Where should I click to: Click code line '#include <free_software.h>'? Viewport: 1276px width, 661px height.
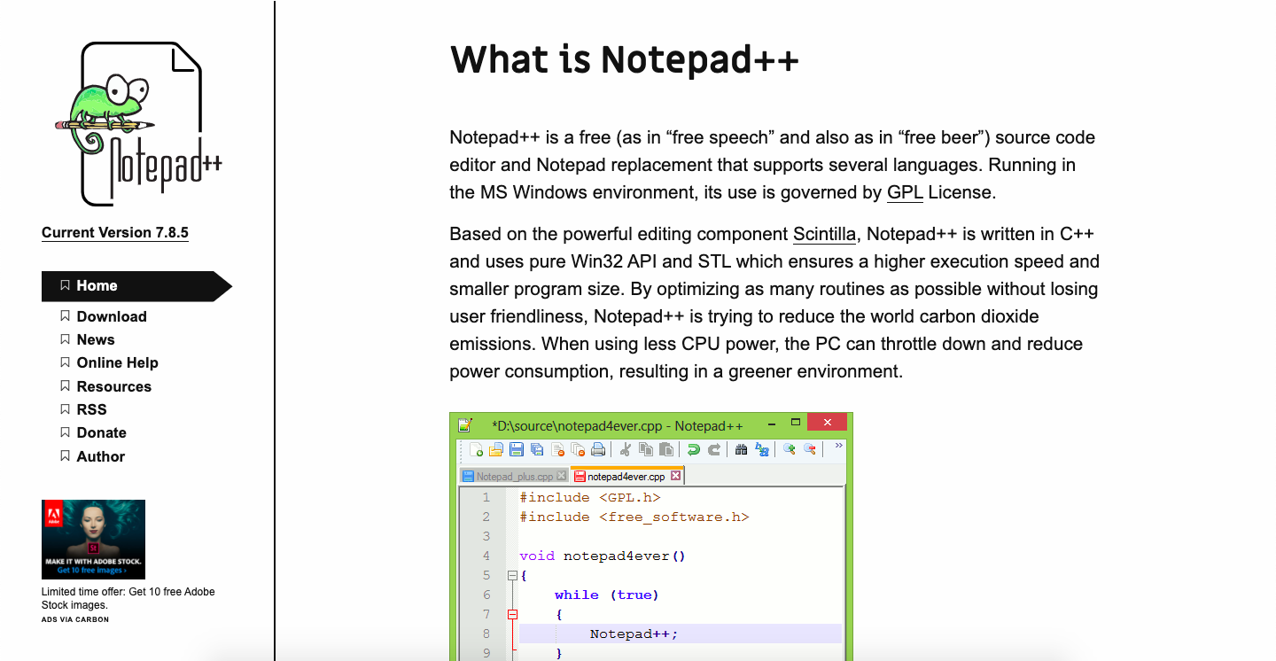coord(634,517)
